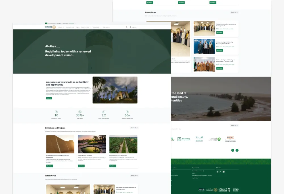Click the Development Projects statistic icon
This screenshot has height=194, width=284.
[x=56, y=112]
